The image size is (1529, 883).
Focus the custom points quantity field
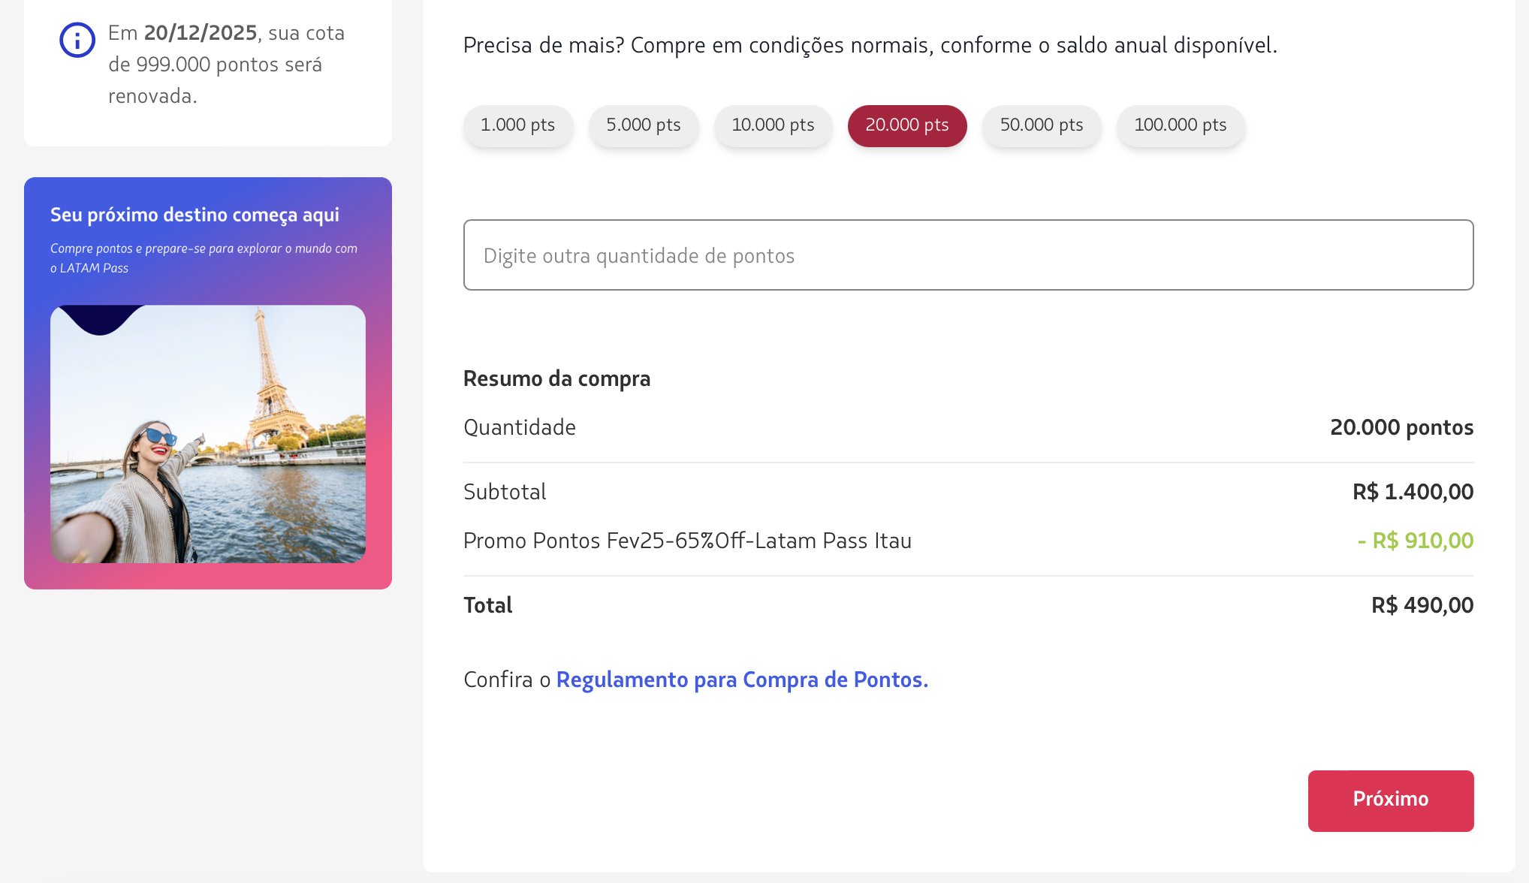967,255
